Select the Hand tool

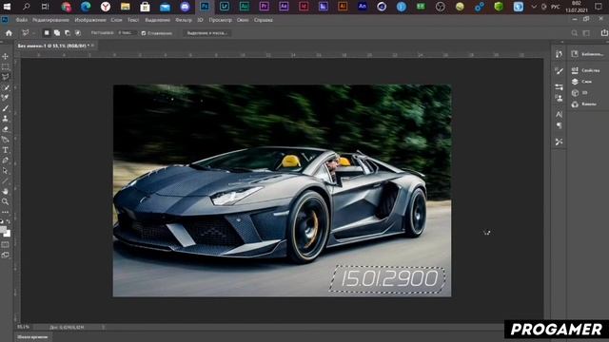(x=6, y=191)
